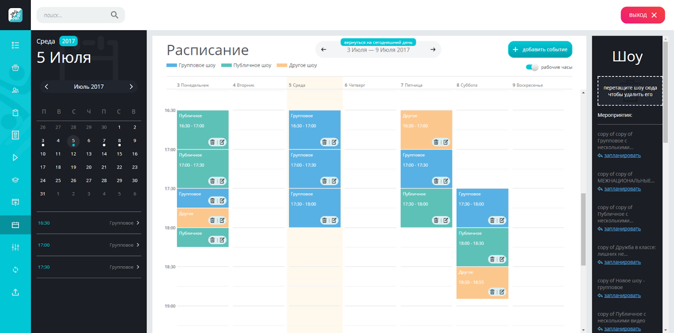Edit Monday's 16:30 Публичное event
The width and height of the screenshot is (674, 333).
click(x=222, y=142)
